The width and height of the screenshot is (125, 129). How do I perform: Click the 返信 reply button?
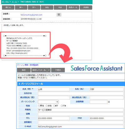pyautogui.click(x=47, y=7)
